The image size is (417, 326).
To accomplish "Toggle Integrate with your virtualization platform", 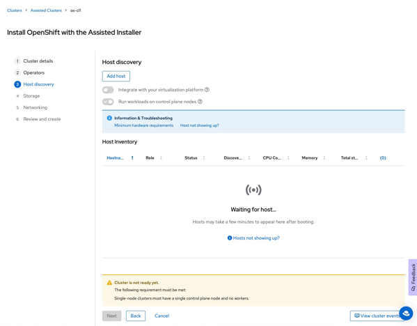I will coord(108,90).
